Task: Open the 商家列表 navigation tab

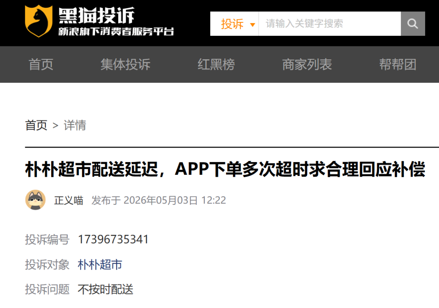Action: pos(307,65)
